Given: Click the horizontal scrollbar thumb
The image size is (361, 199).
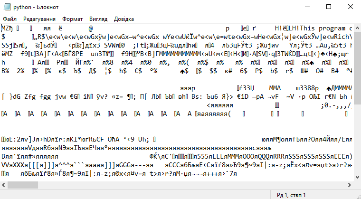Looking at the screenshot, I should click(x=23, y=185).
